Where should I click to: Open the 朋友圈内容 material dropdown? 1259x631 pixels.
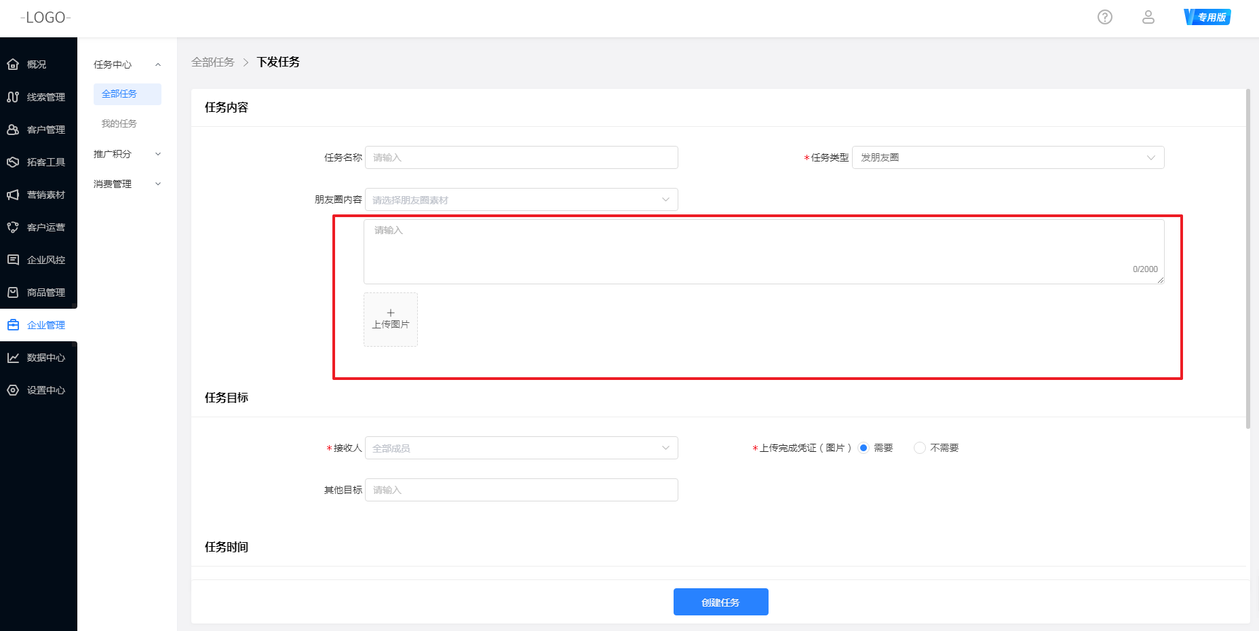[521, 199]
